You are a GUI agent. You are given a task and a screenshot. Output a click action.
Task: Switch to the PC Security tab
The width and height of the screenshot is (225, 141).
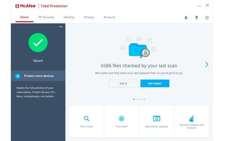(46, 17)
